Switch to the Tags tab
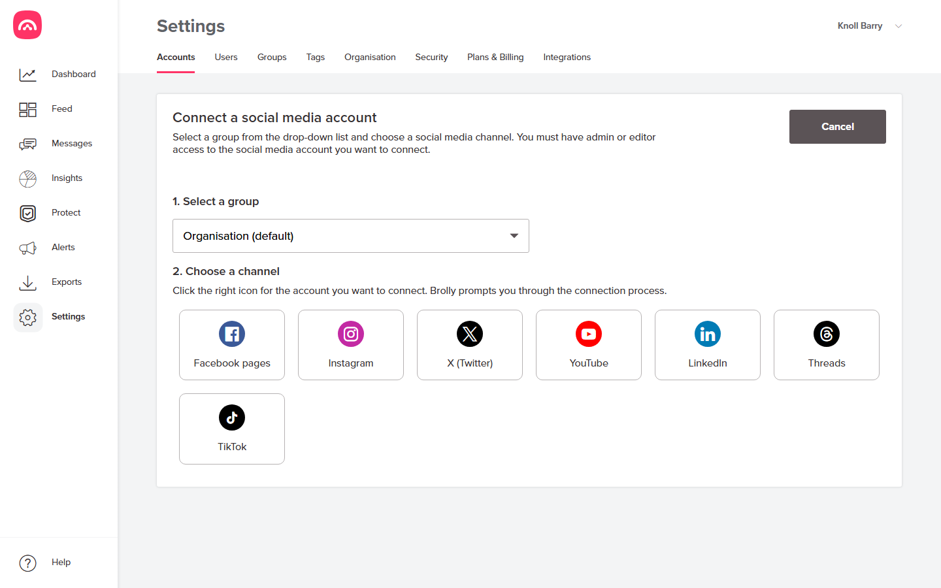 316,57
